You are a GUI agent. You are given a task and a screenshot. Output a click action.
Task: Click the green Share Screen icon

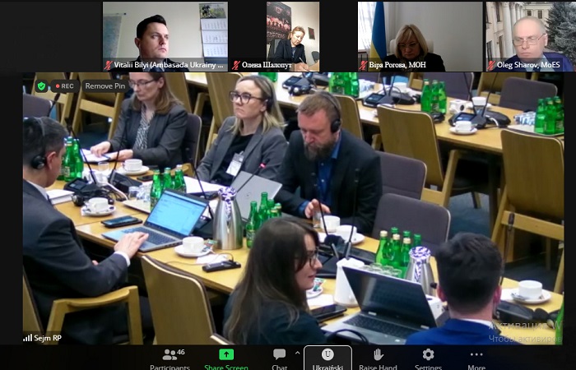[226, 354]
